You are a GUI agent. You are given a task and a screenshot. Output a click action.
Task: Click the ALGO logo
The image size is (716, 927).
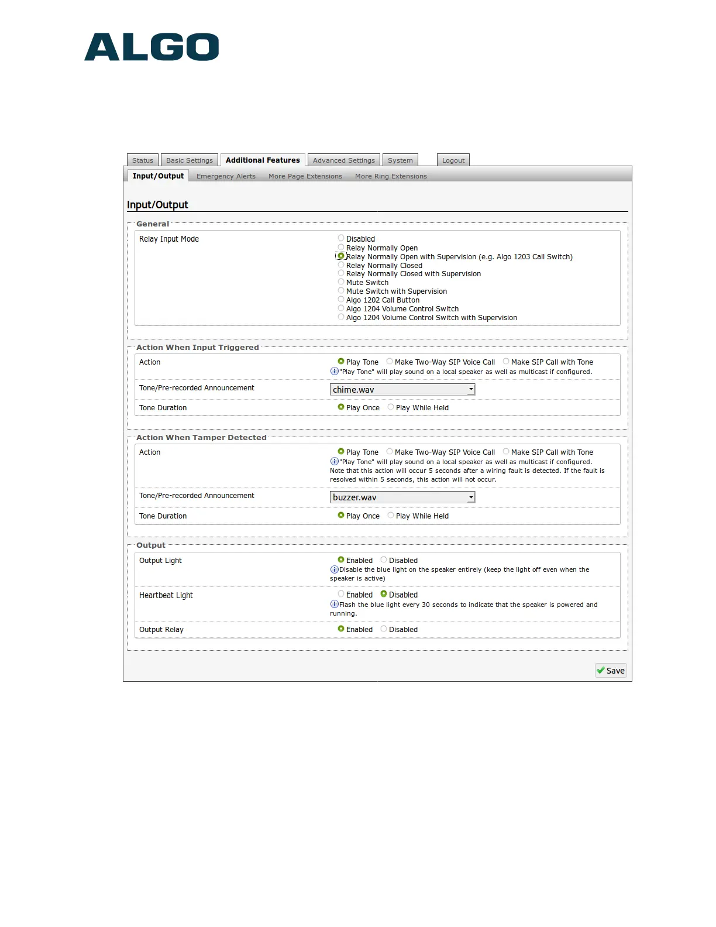[x=152, y=47]
